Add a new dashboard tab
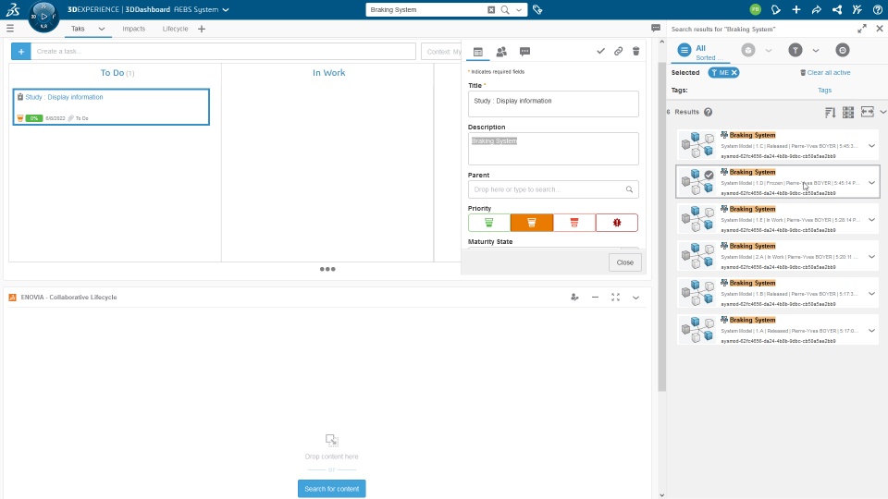The width and height of the screenshot is (888, 499). point(202,29)
